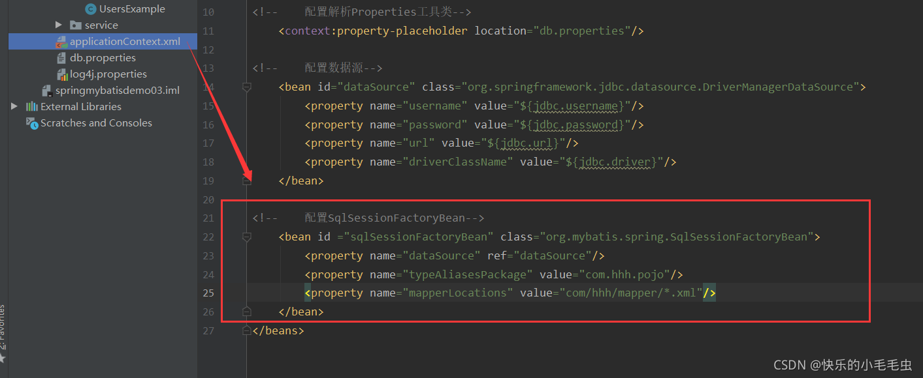Toggle the fold end marker on line 26
Screen dimensions: 923x378
coord(246,312)
